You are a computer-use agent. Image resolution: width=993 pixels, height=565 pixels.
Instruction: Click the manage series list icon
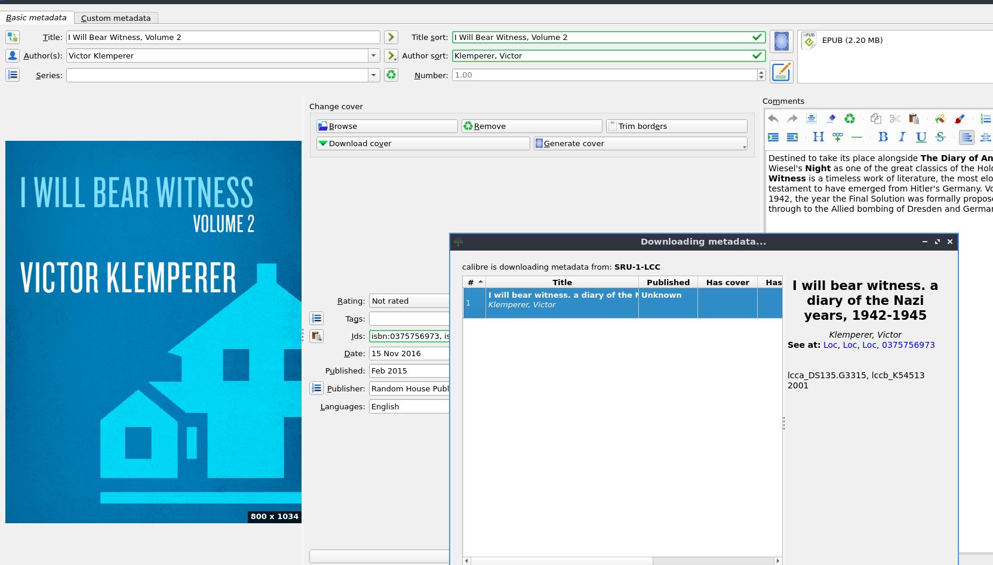(x=12, y=75)
